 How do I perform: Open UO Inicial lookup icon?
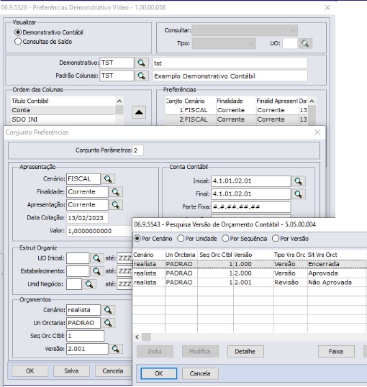point(96,258)
